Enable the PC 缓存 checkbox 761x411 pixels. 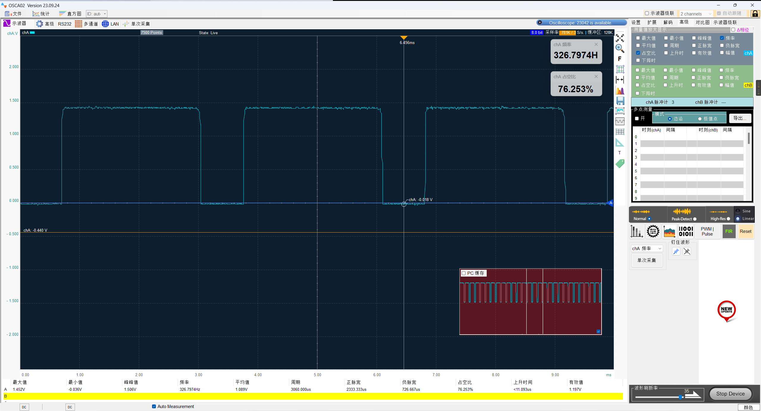pyautogui.click(x=464, y=273)
